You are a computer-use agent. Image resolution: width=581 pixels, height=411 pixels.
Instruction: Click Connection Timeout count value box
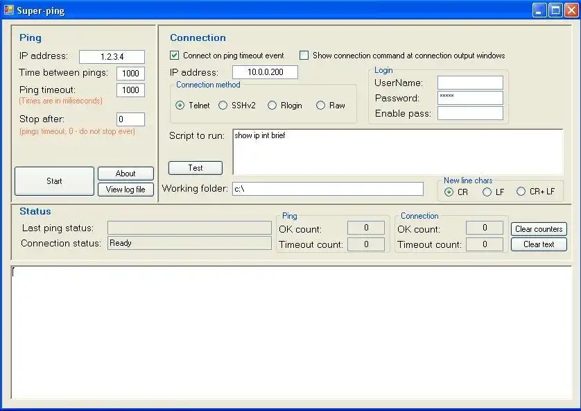[x=485, y=244]
